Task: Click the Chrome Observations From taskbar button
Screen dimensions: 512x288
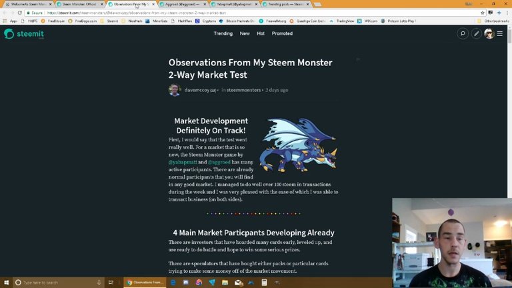Action: pyautogui.click(x=145, y=282)
